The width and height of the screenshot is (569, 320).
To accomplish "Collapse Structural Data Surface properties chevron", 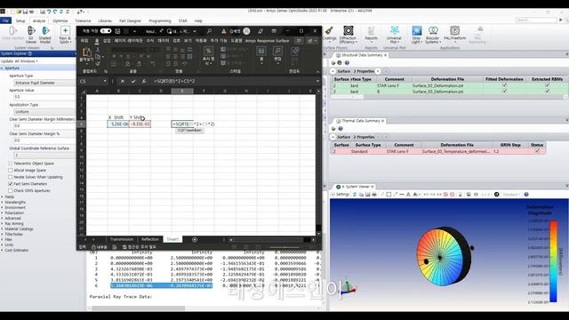I will click(333, 71).
